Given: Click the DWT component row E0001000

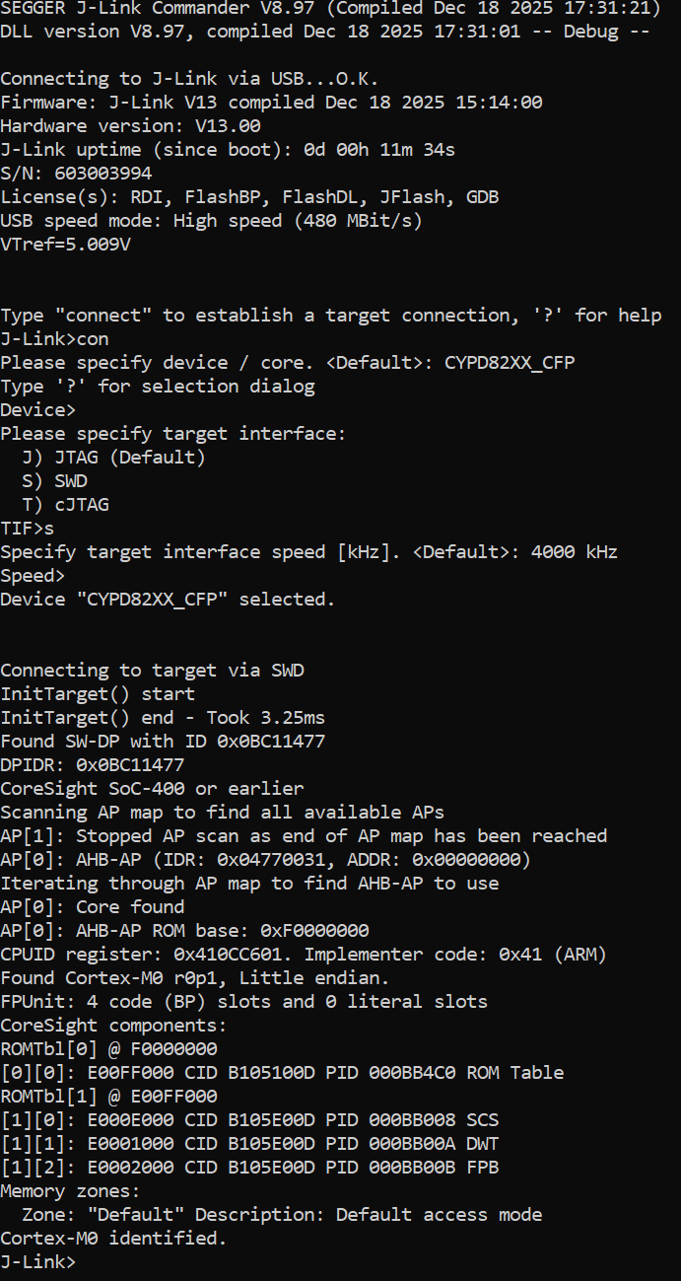Looking at the screenshot, I should [249, 1144].
